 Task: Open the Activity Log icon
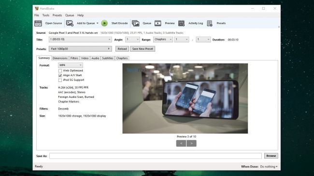(182, 24)
